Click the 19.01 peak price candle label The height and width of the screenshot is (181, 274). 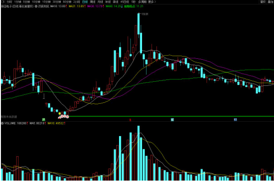(144, 14)
